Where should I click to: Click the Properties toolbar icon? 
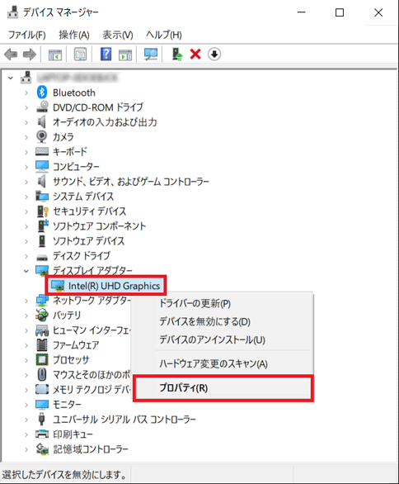pos(81,55)
